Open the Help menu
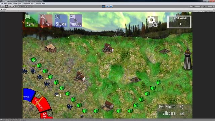This screenshot has width=215, height=121. pyautogui.click(x=44, y=4)
